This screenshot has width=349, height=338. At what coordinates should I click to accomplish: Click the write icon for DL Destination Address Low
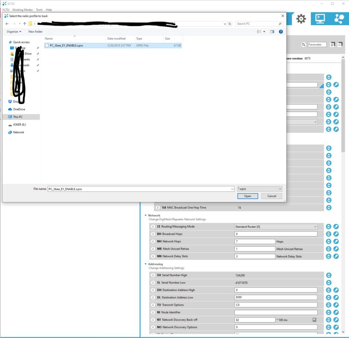[335, 297]
